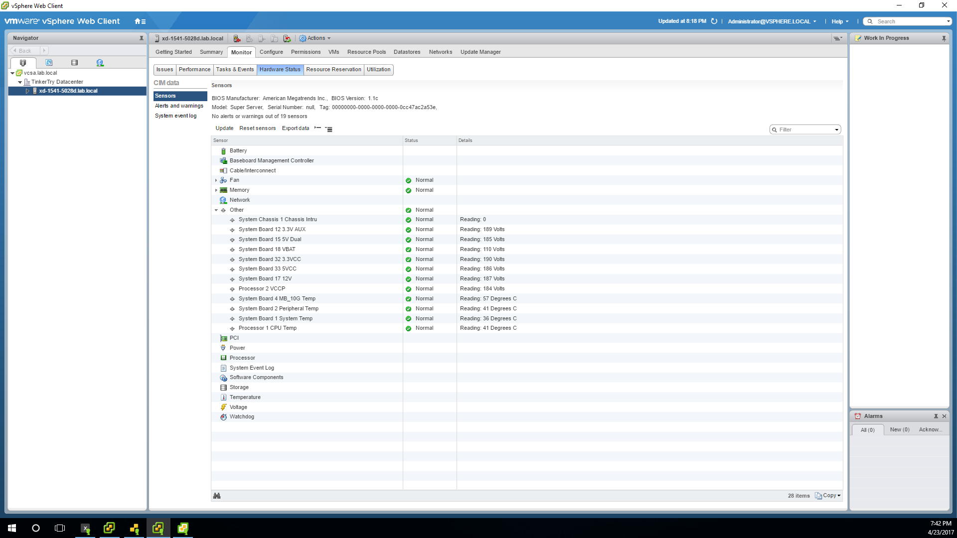
Task: Open the Actions dropdown menu
Action: (x=315, y=38)
